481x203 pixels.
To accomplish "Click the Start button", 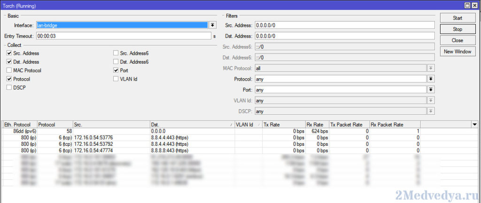I will [457, 18].
